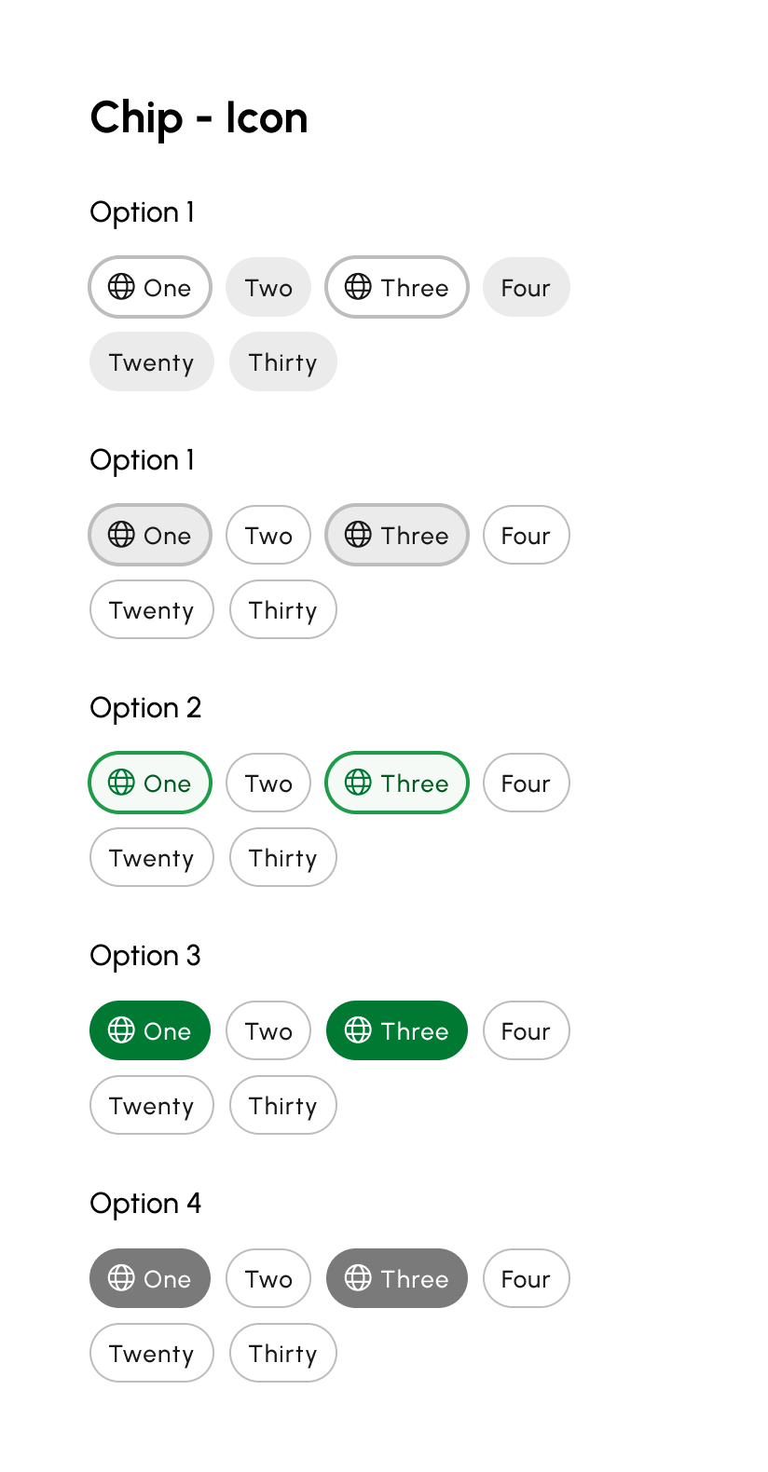Image resolution: width=768 pixels, height=1472 pixels.
Task: Select the Two chip under Option 4
Action: [268, 1278]
